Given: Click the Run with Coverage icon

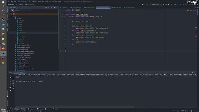Looking at the screenshot, I should pyautogui.click(x=169, y=4).
